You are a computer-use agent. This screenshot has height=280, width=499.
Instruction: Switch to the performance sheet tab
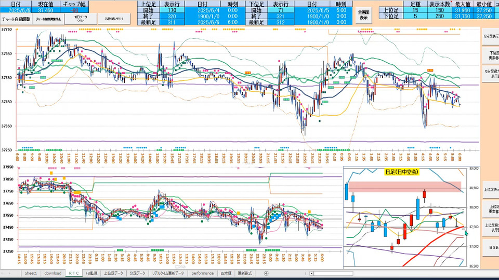coord(202,273)
